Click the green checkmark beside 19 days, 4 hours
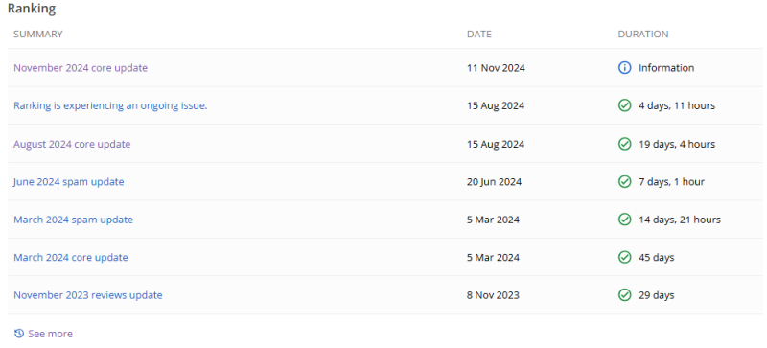The image size is (767, 348). [625, 144]
